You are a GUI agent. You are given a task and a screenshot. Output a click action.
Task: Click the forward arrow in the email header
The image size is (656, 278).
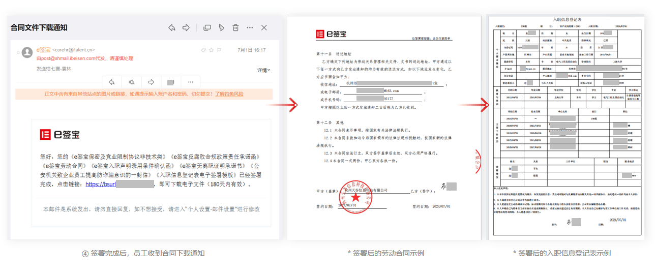pyautogui.click(x=186, y=27)
